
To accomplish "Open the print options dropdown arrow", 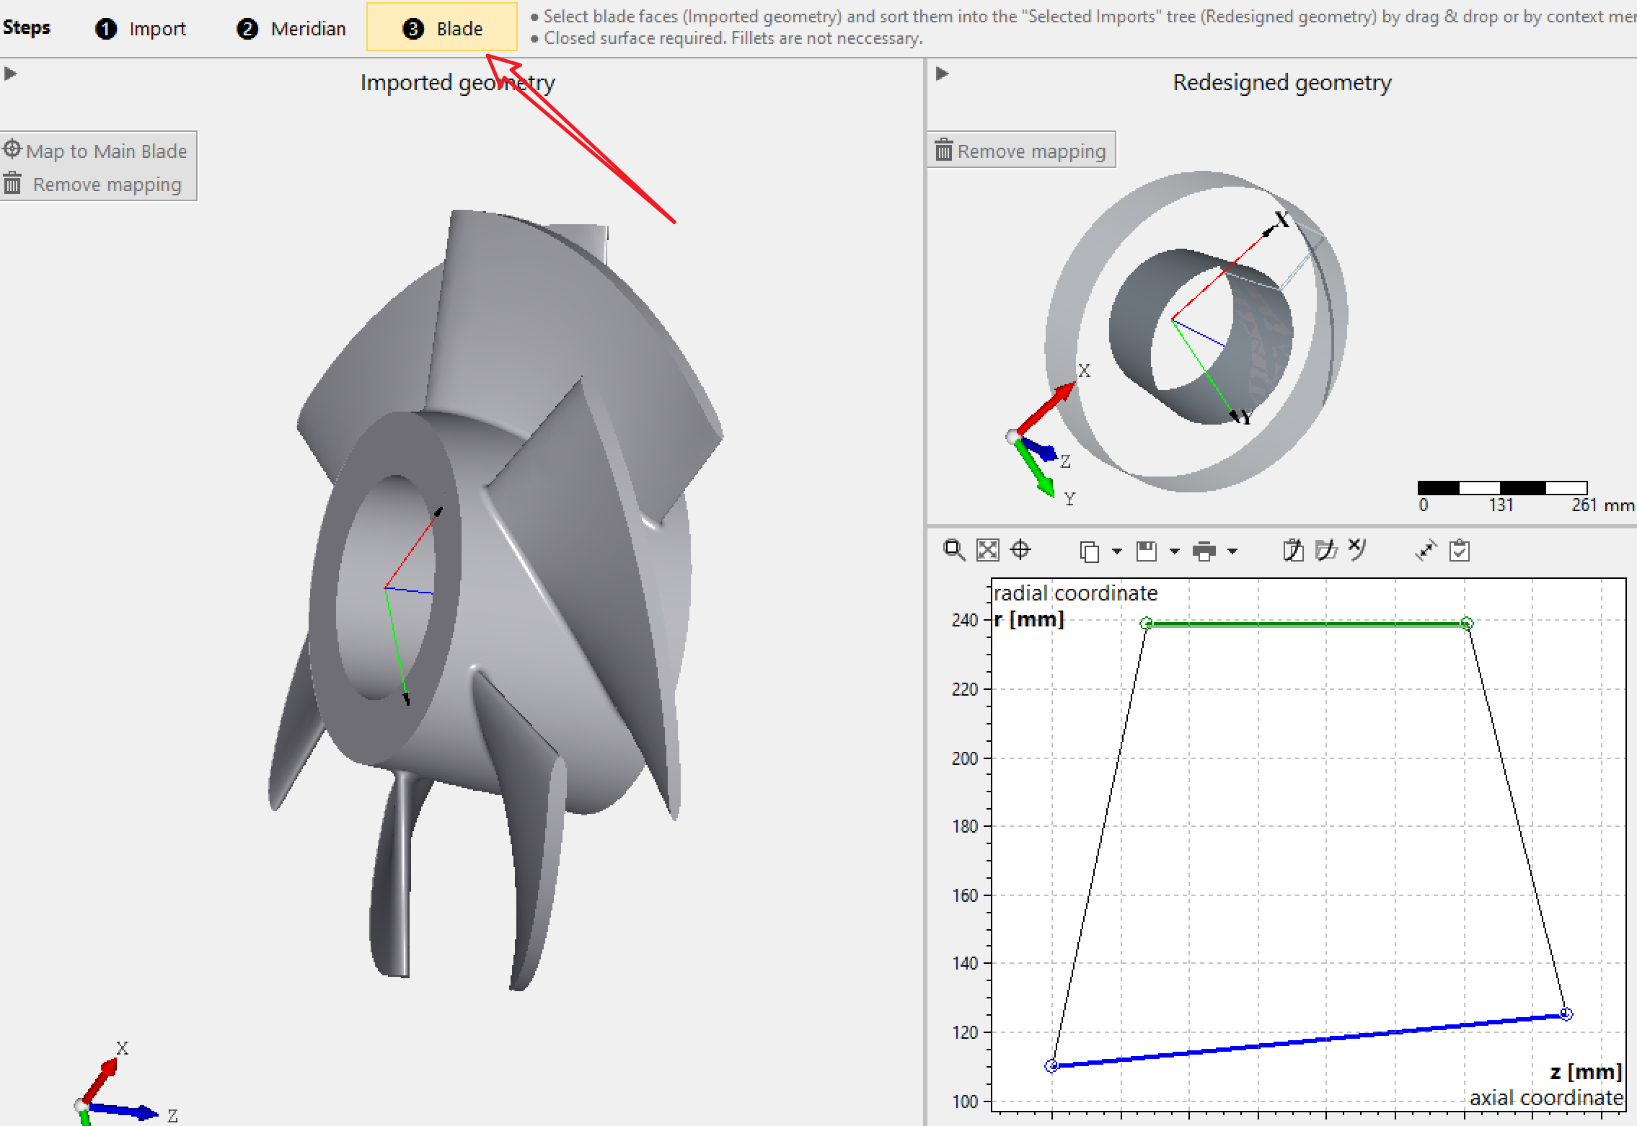I will click(x=1232, y=551).
